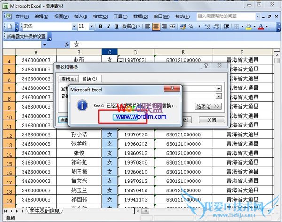Toggle italic formatting
This screenshot has width=282, height=222.
point(109,27)
